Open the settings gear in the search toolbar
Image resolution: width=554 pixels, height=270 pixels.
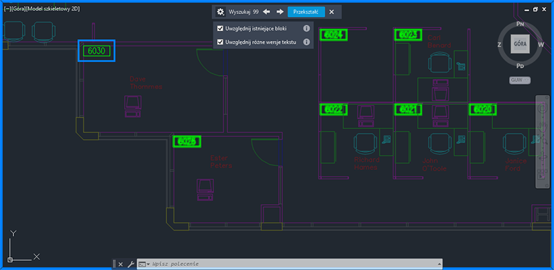[221, 12]
